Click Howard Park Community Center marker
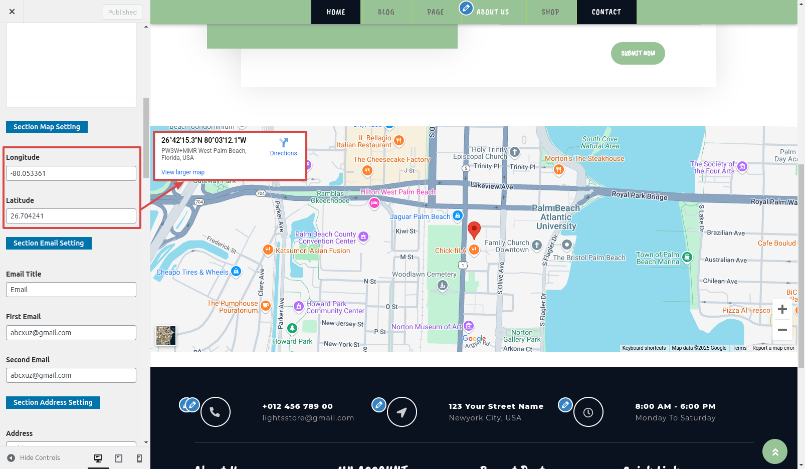This screenshot has width=805, height=469. coord(299,306)
